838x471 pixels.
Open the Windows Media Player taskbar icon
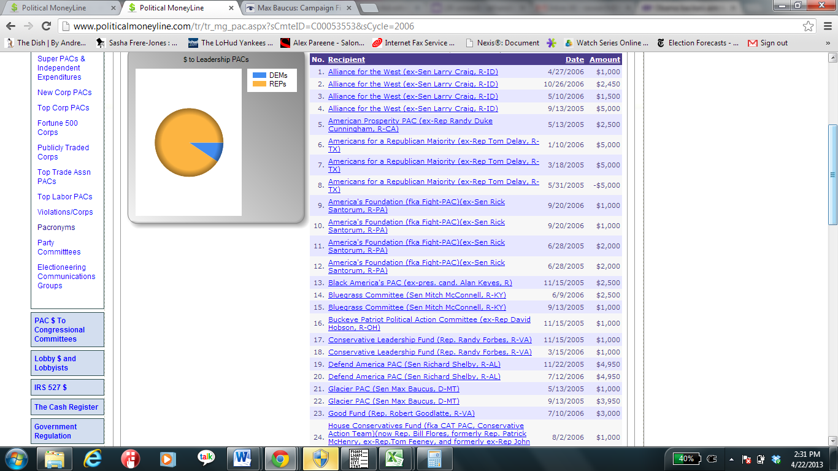coord(169,459)
